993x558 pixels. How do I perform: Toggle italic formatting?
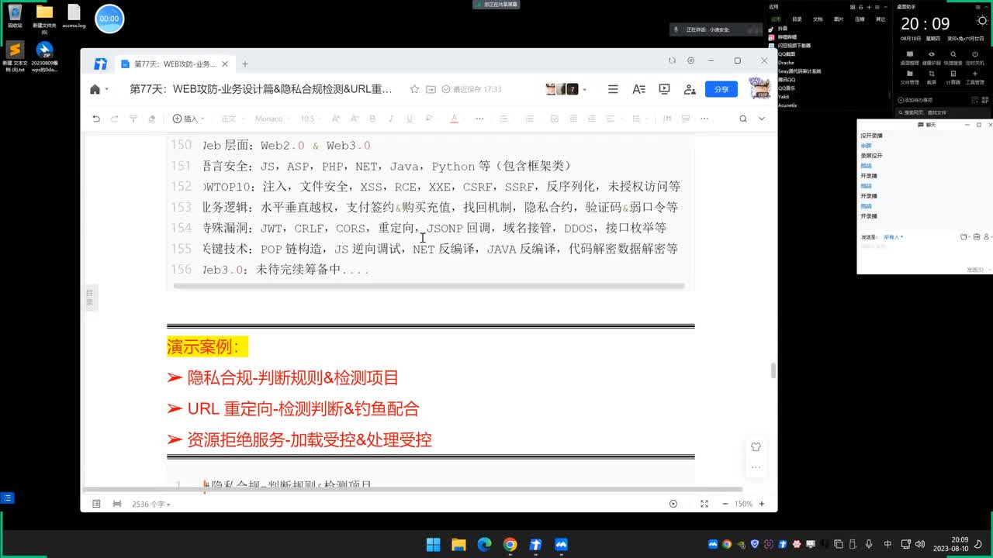coord(390,119)
